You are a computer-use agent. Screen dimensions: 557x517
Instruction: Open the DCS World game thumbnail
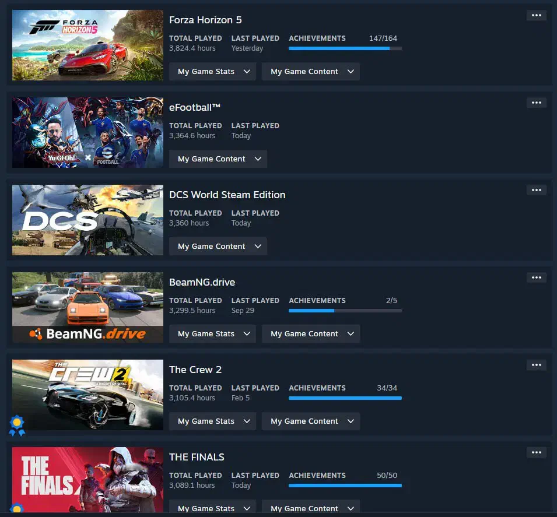(x=87, y=220)
